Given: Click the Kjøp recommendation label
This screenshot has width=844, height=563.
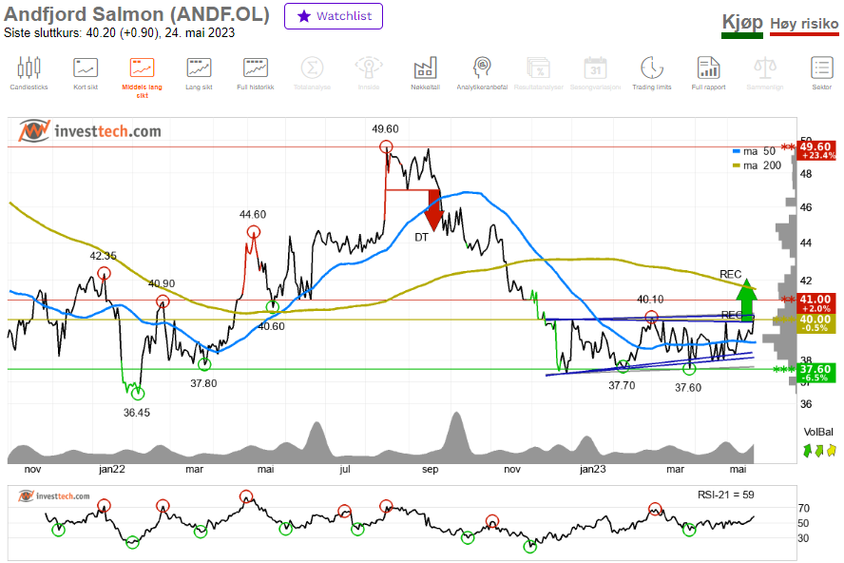Looking at the screenshot, I should coord(742,24).
